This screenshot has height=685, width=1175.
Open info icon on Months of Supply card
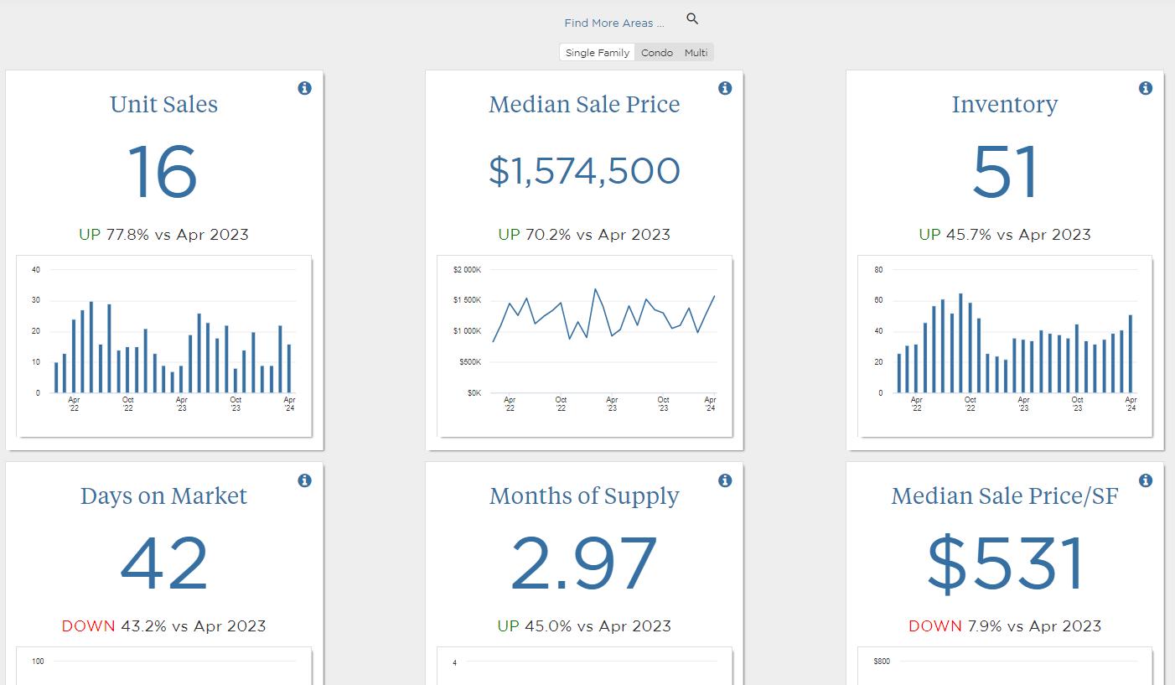pos(725,480)
